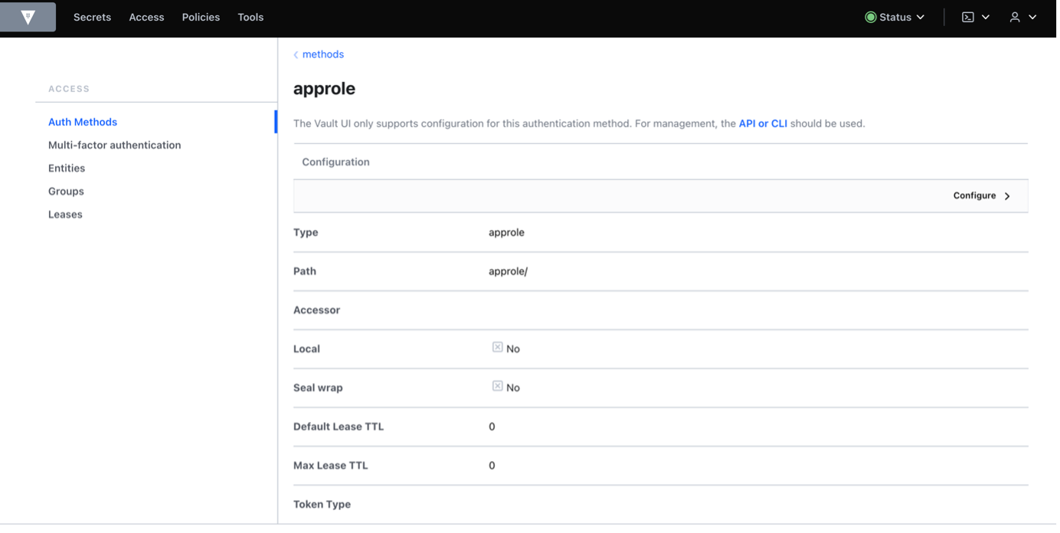Go to Auth Methods in sidebar

pos(83,123)
